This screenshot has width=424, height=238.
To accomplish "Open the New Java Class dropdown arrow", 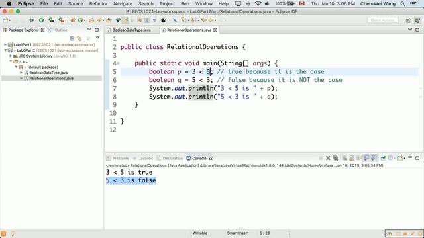I will [x=85, y=20].
